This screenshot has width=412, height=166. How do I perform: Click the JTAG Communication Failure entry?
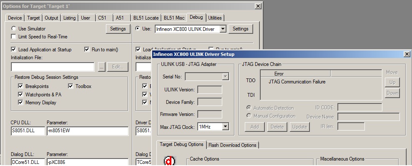pyautogui.click(x=297, y=82)
